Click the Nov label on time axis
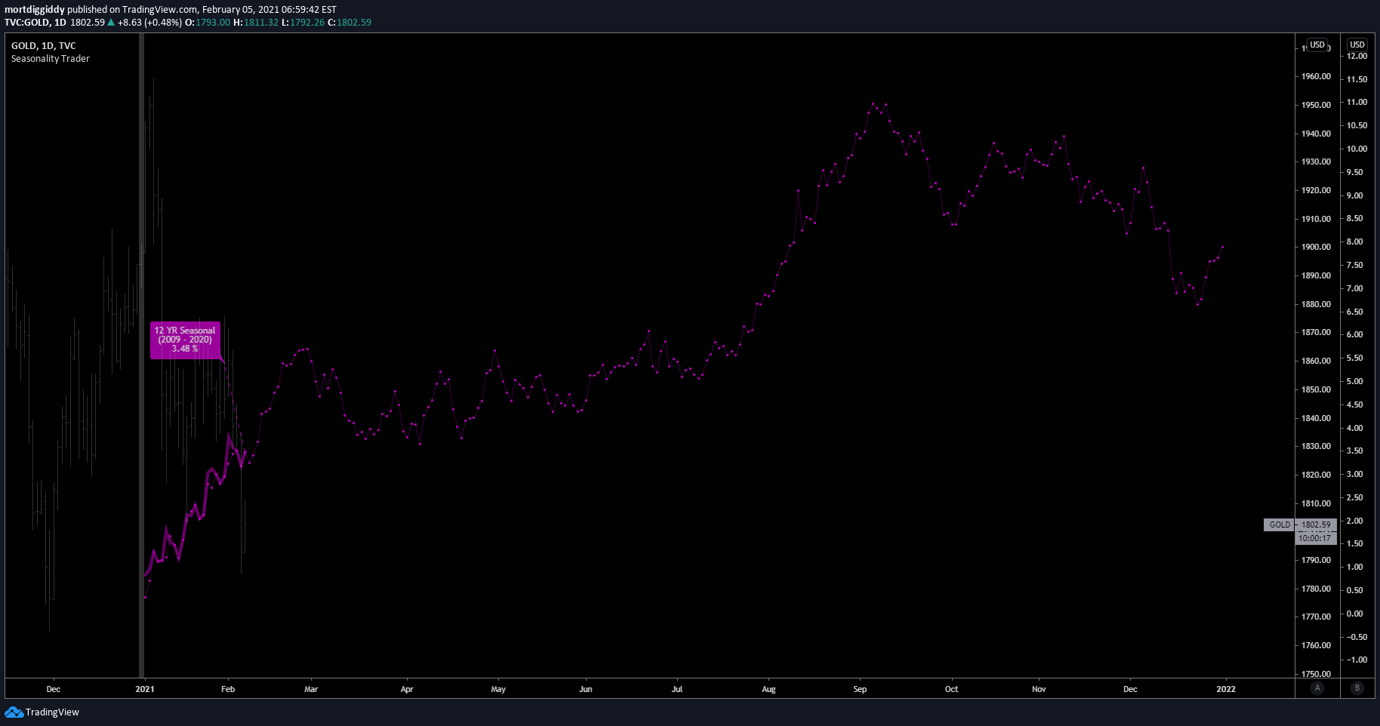The image size is (1380, 726). click(x=1039, y=689)
